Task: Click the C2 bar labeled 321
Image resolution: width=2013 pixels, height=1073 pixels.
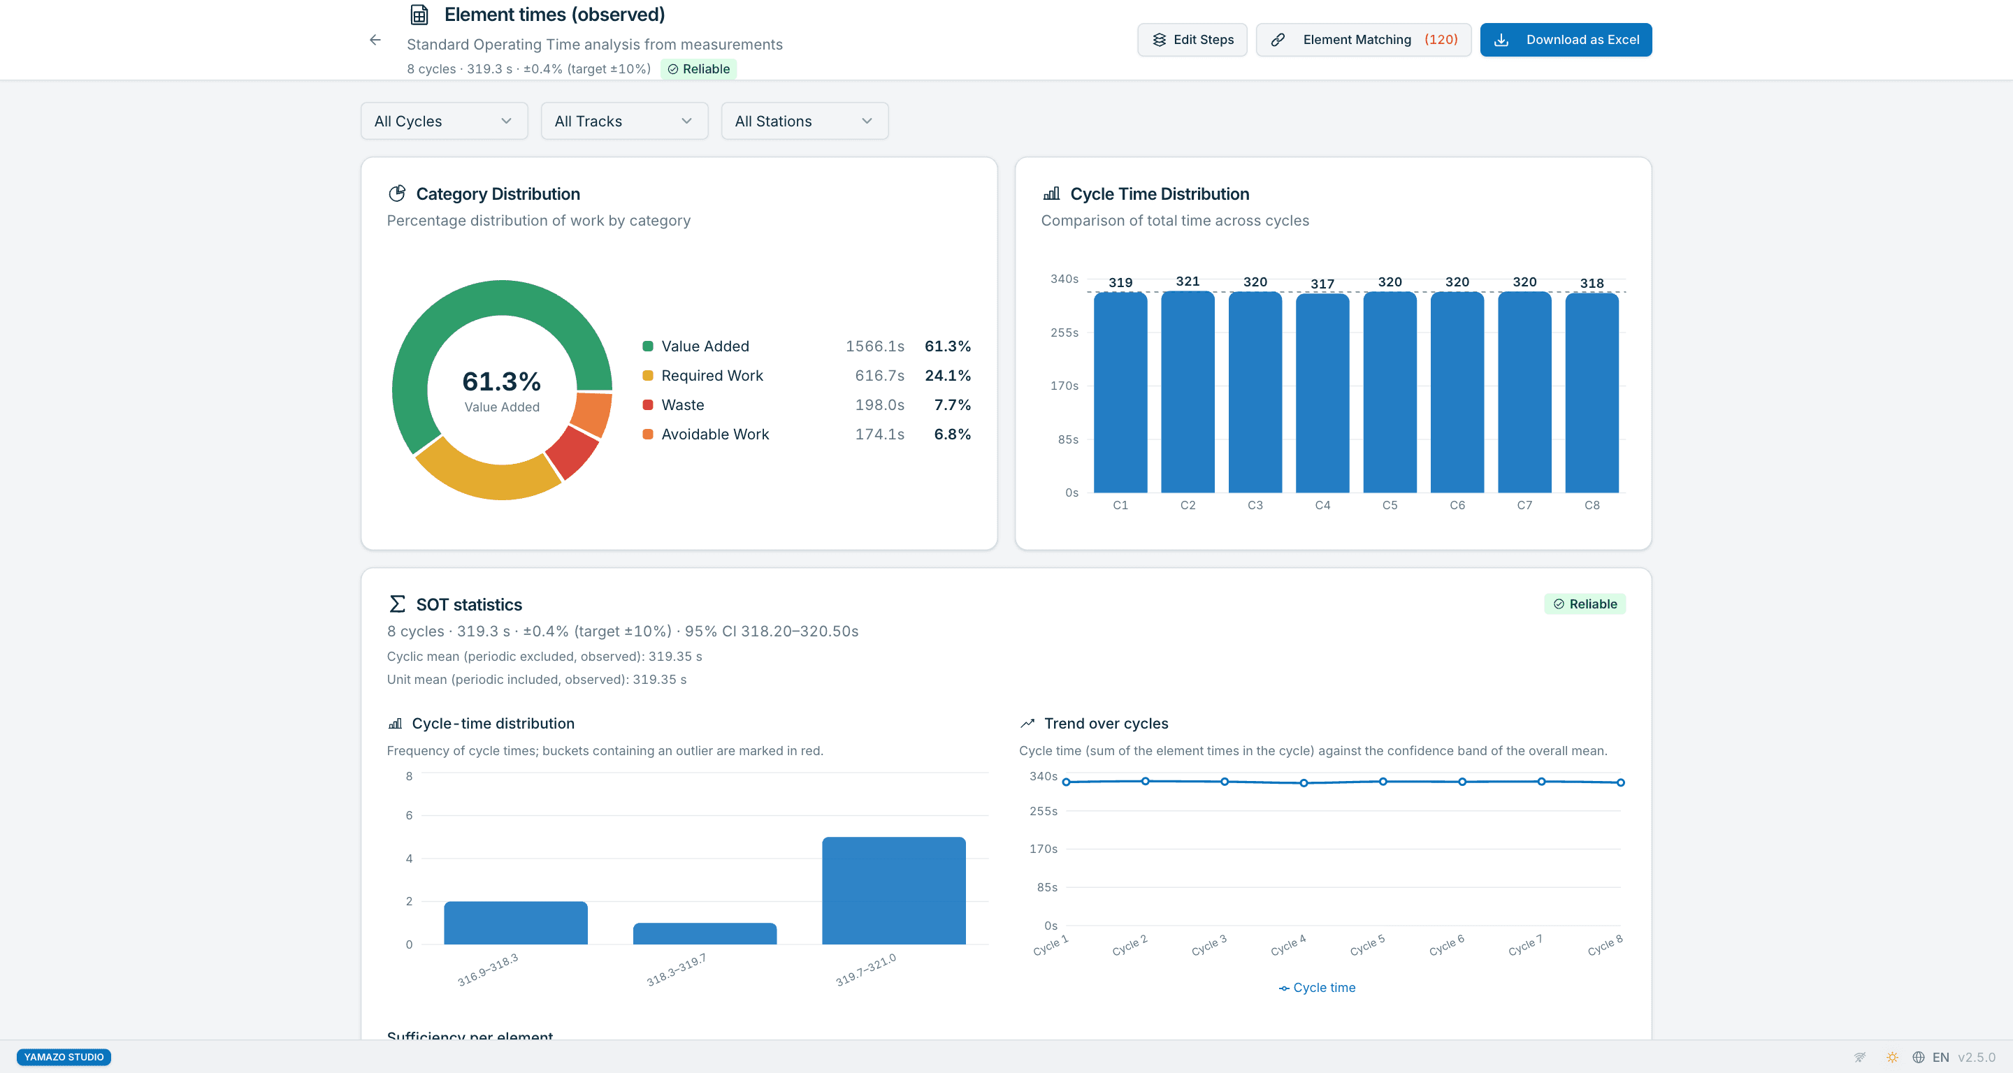Action: [1188, 392]
